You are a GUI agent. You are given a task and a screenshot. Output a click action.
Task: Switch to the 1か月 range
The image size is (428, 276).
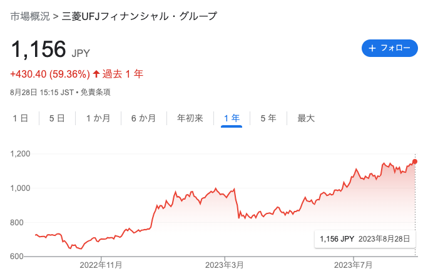(x=98, y=118)
